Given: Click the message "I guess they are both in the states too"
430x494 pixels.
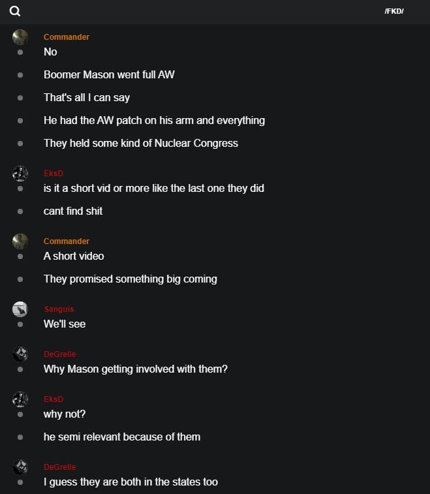Looking at the screenshot, I should point(131,482).
